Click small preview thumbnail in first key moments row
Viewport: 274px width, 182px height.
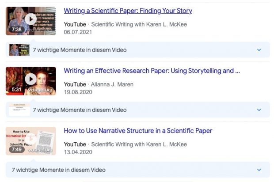pos(19,50)
